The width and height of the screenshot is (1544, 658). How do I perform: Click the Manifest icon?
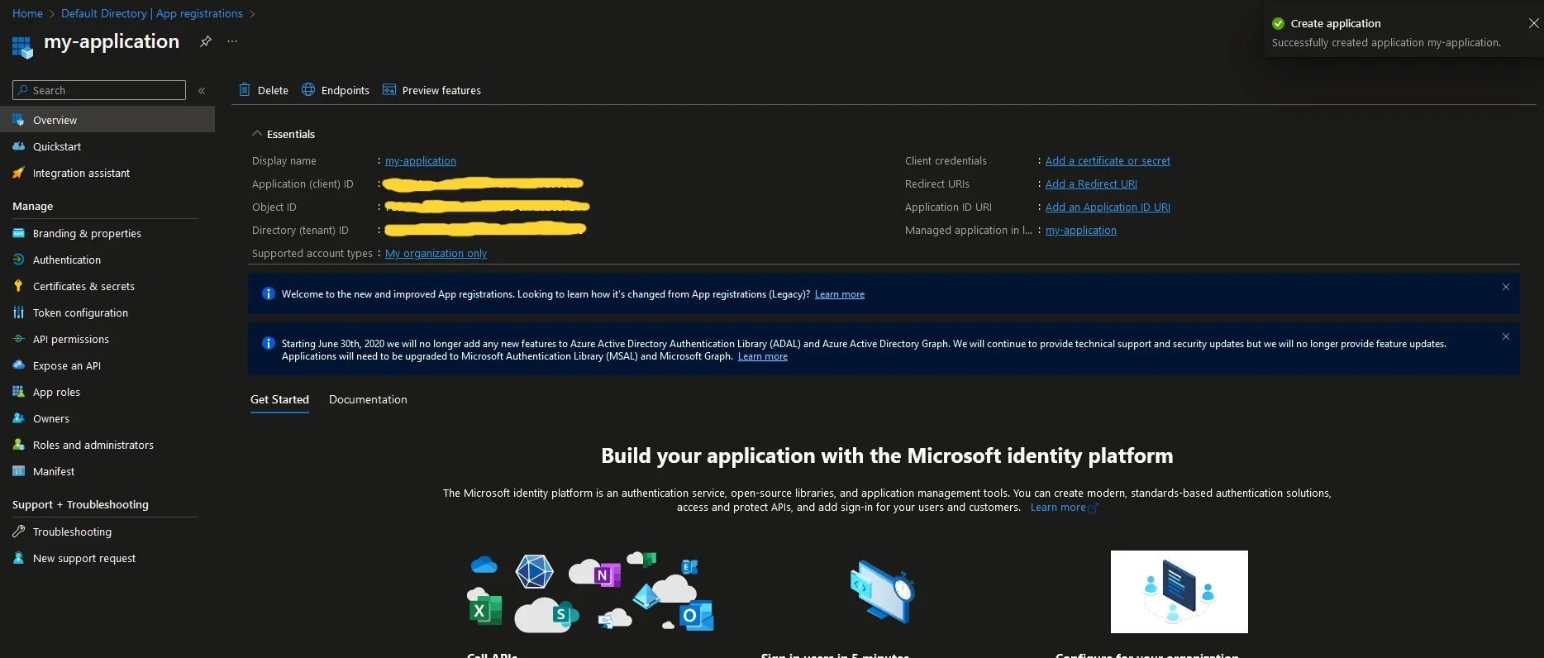(x=18, y=471)
